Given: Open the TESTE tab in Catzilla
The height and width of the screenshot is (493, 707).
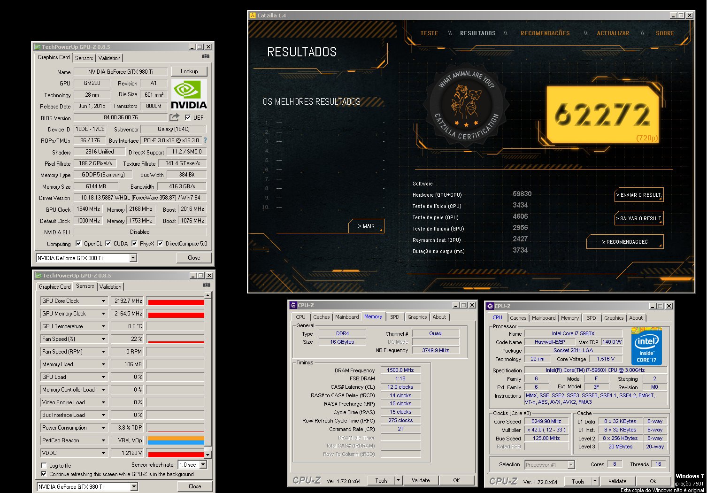Looking at the screenshot, I should coord(429,33).
